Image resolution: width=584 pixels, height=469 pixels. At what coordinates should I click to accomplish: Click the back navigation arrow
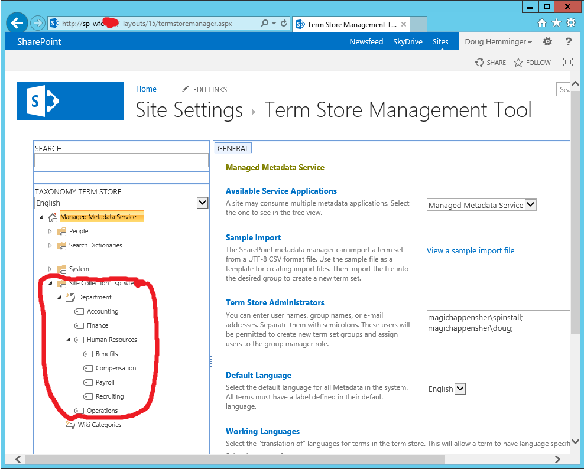coord(16,22)
